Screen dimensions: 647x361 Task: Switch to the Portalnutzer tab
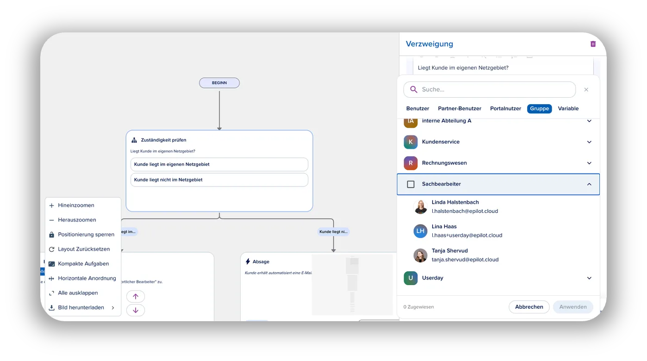505,109
